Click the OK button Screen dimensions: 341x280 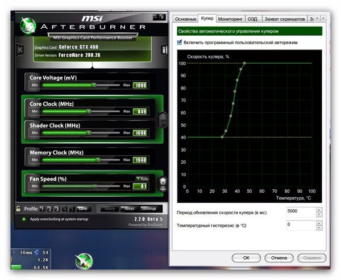tap(246, 258)
